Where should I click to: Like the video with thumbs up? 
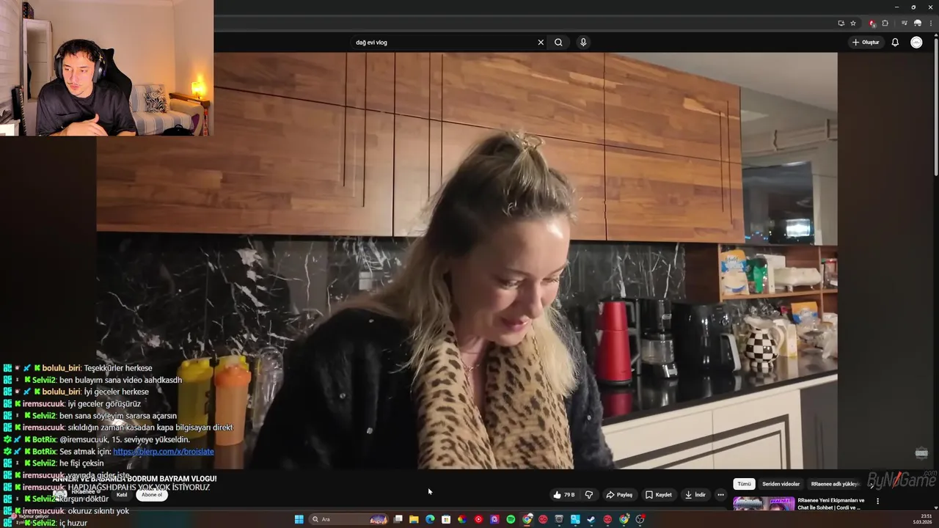tap(564, 495)
